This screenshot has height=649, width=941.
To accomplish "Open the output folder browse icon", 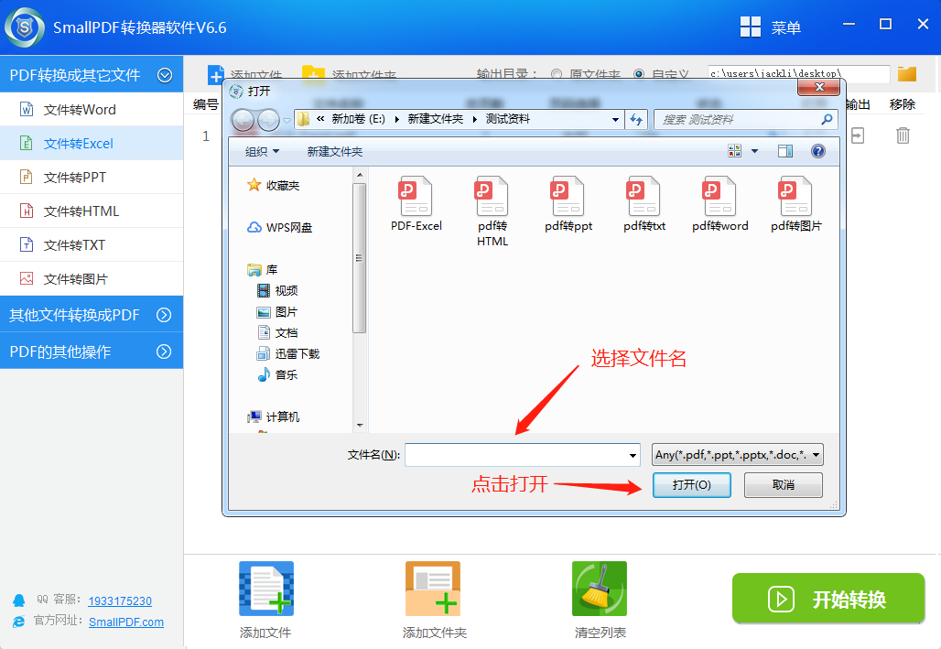I will [907, 74].
